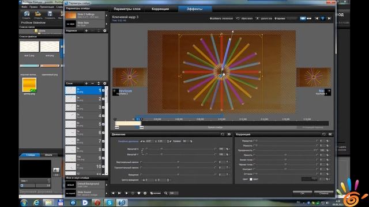
Task: Click the Previous keyframe 2 preview thumbnail
Action: point(130,77)
